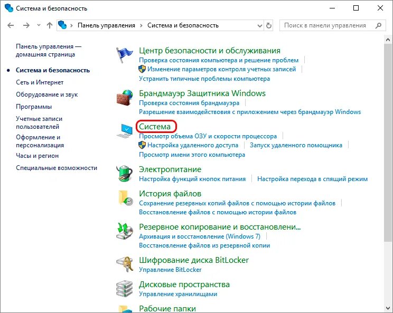Open Проверка состояния компьютера и решение проблем

point(219,60)
